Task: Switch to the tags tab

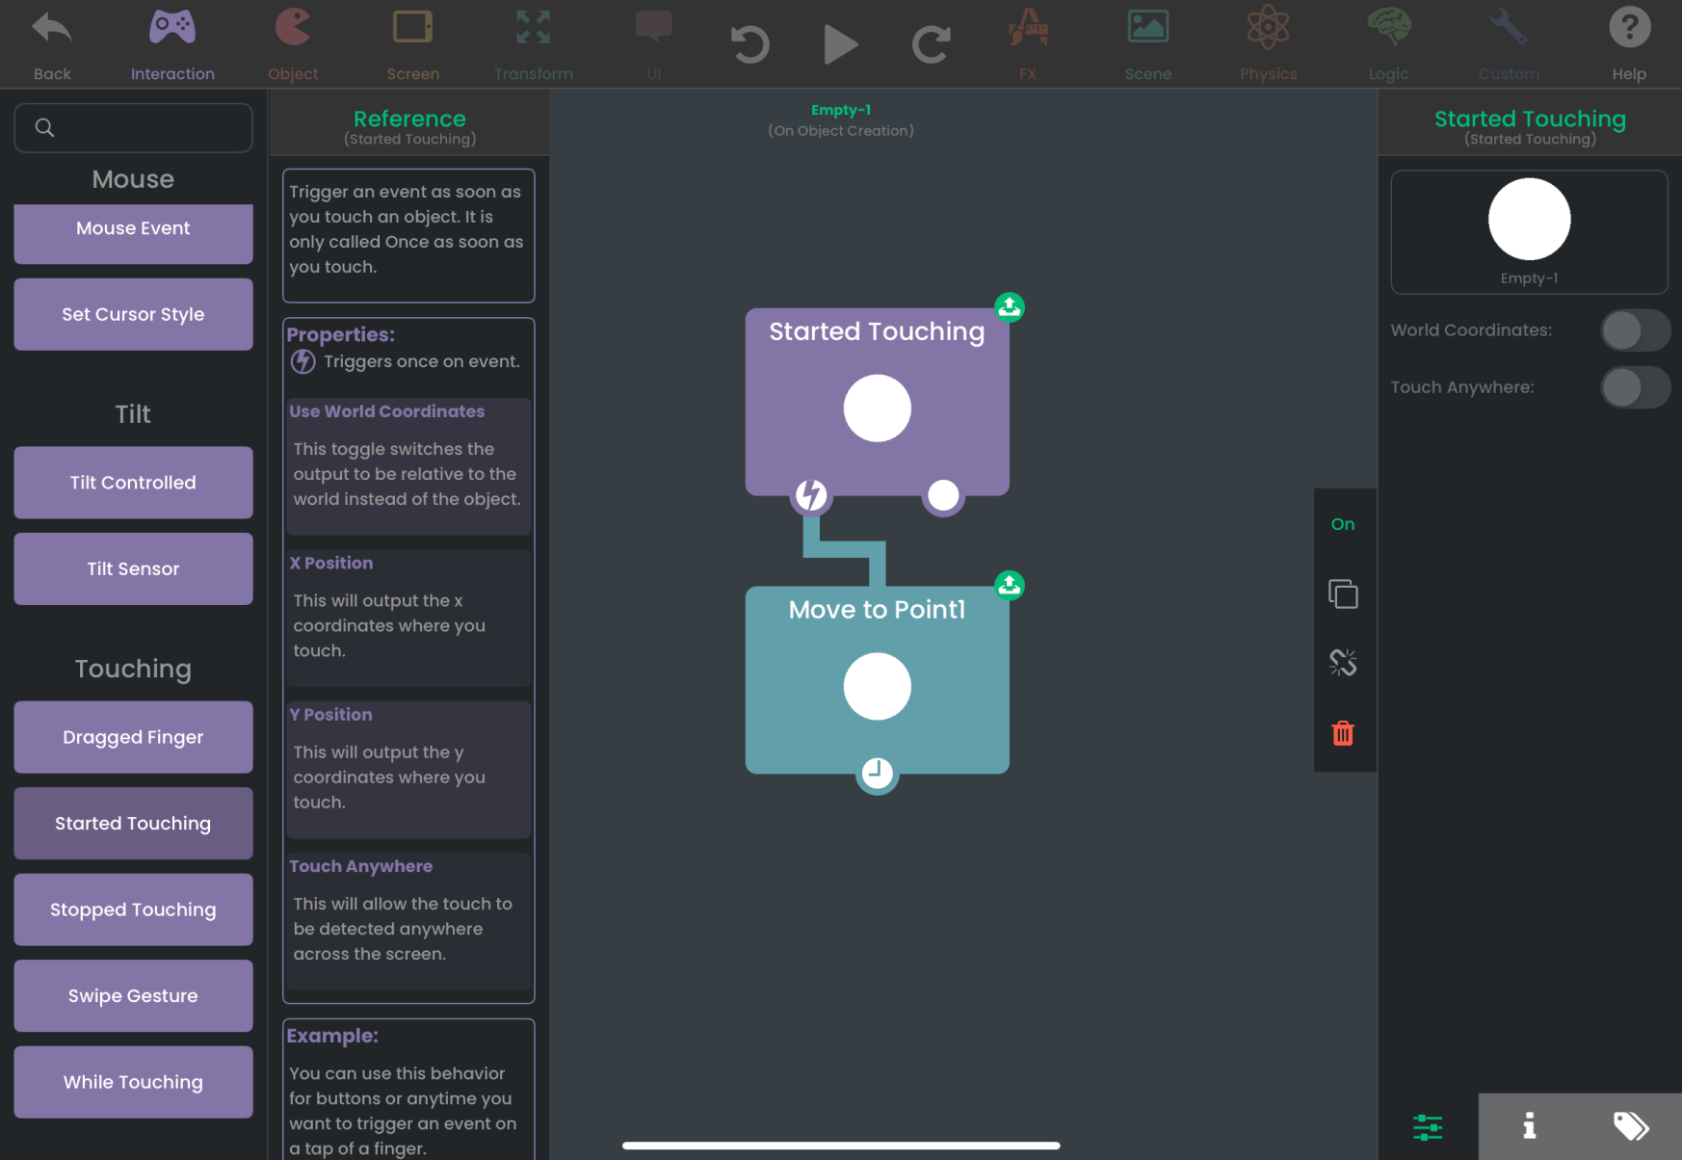Action: click(x=1631, y=1126)
